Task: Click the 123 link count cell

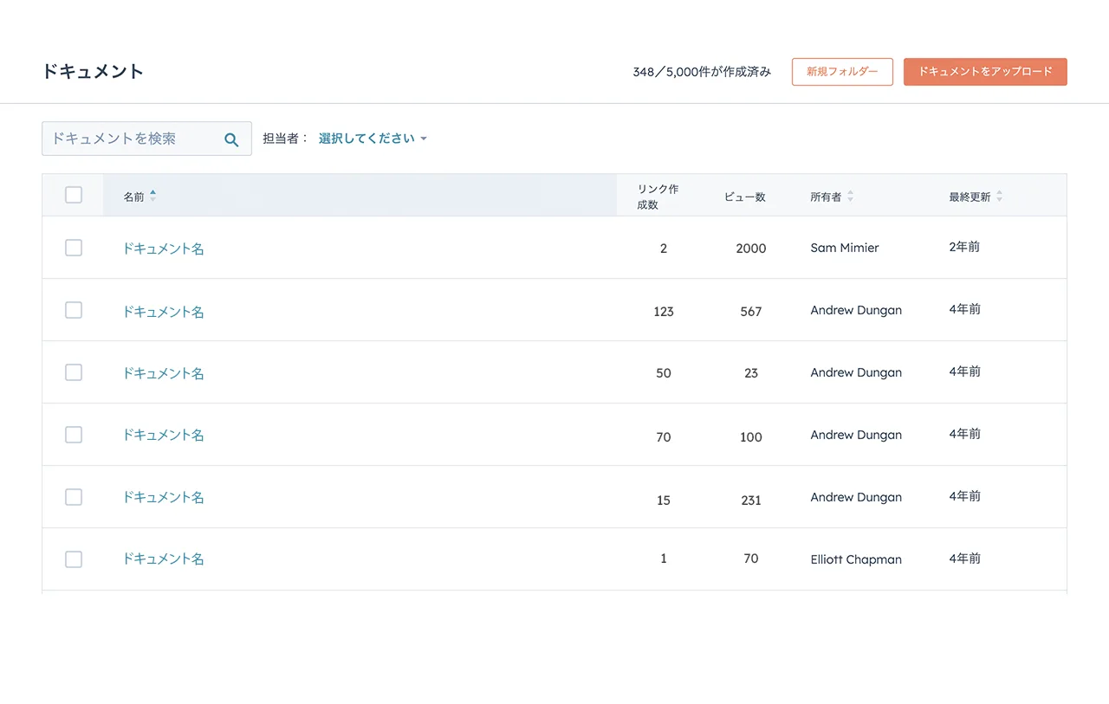Action: (x=664, y=312)
